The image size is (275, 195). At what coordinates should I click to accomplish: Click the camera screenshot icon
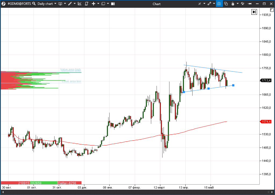(x=219, y=4)
